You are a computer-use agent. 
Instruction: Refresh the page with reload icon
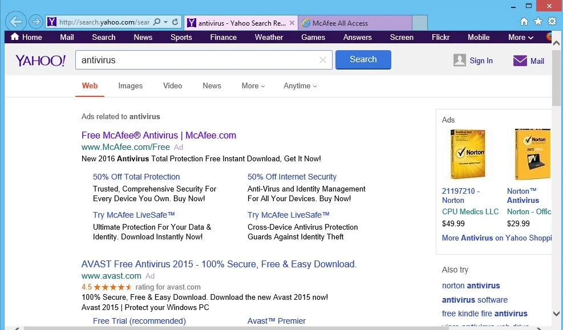175,22
